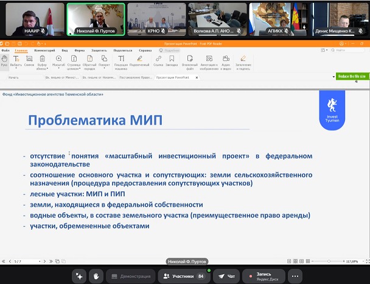The width and height of the screenshot is (370, 284).
Task: Click the Snapshot (Снимок) tool icon
Action: pos(29,61)
